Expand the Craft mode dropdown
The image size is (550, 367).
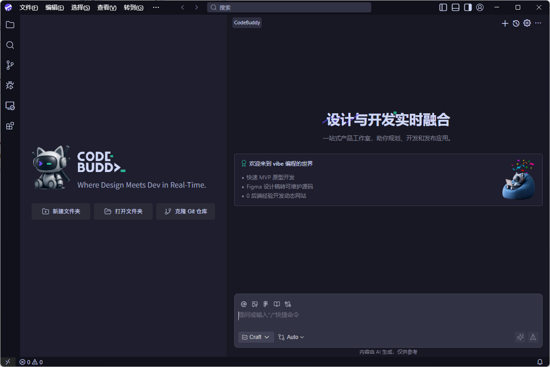coord(255,337)
